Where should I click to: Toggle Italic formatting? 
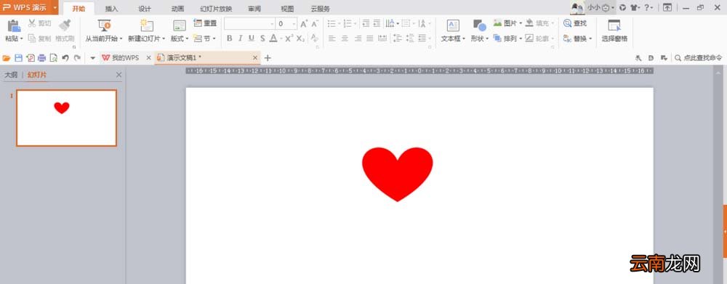(240, 38)
